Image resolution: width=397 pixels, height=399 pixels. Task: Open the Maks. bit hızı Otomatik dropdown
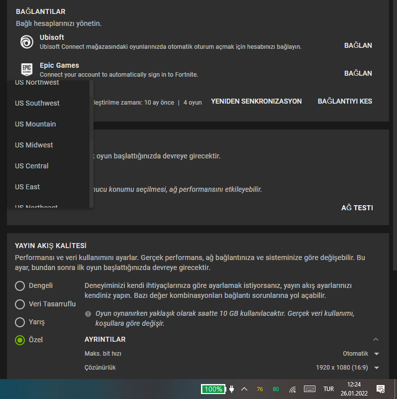click(x=361, y=354)
